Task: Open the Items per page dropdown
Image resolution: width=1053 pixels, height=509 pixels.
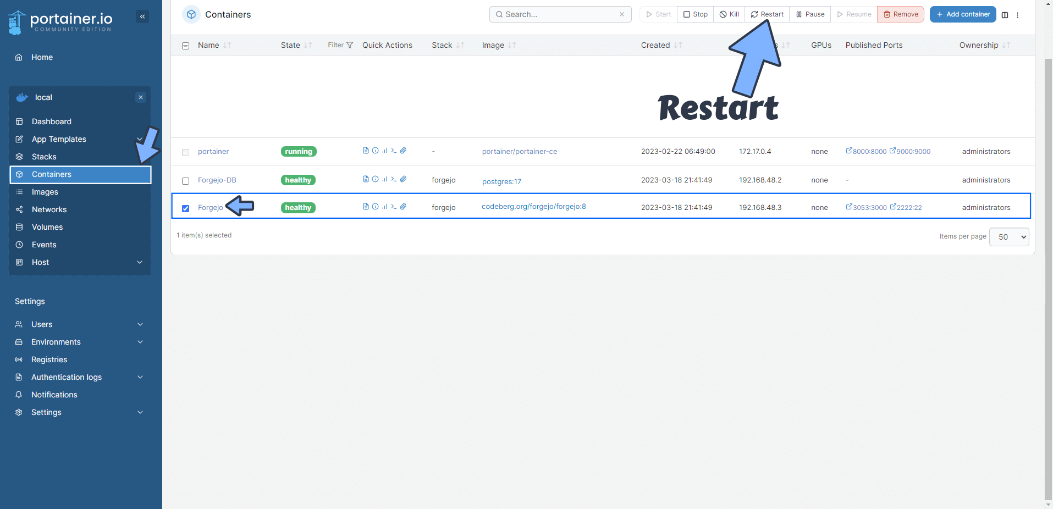Action: (1009, 237)
